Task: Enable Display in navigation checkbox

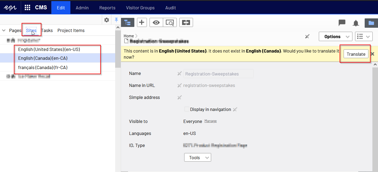Action: (187, 109)
